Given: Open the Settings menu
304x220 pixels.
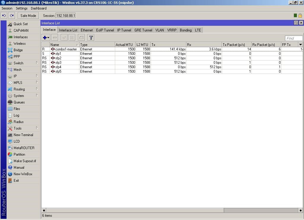Looking at the screenshot, I should coord(21,8).
